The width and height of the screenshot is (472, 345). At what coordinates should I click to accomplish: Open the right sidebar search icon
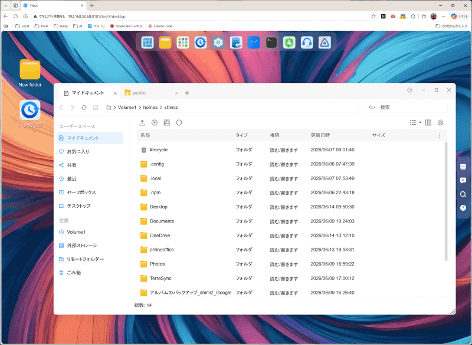coord(463,194)
